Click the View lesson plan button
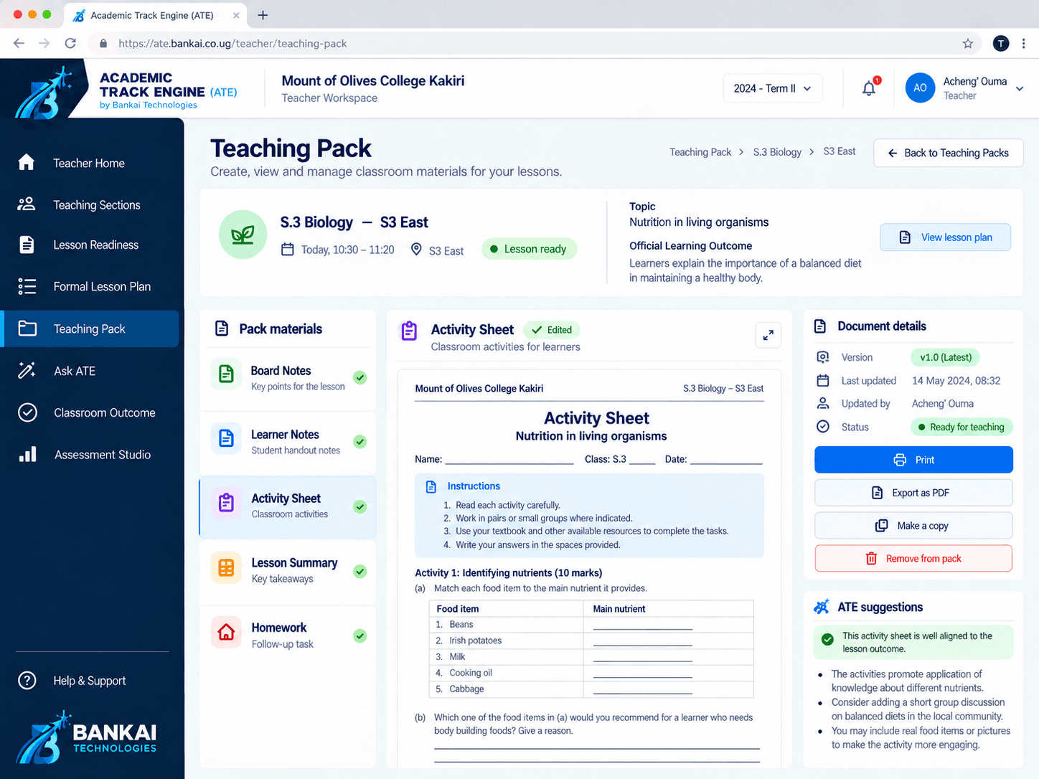 pos(945,237)
